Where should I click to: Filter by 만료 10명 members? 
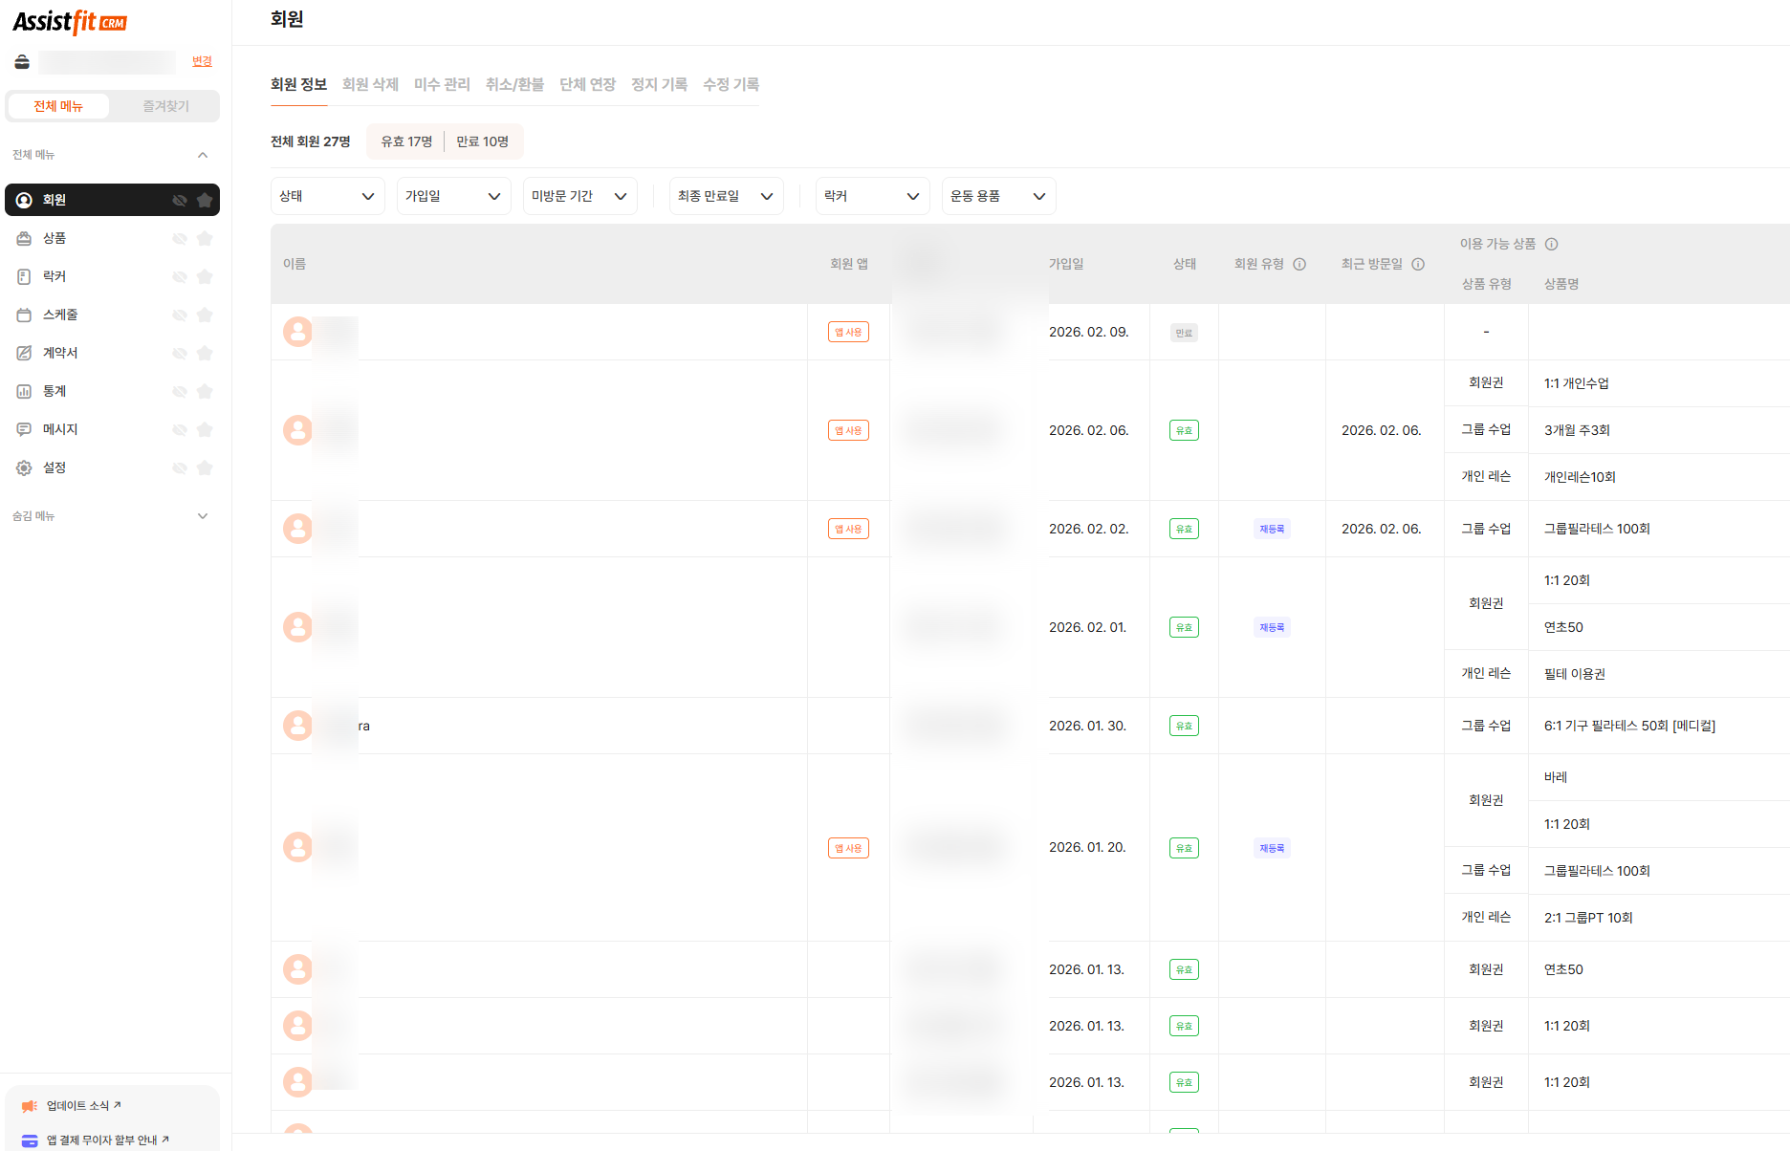(482, 141)
